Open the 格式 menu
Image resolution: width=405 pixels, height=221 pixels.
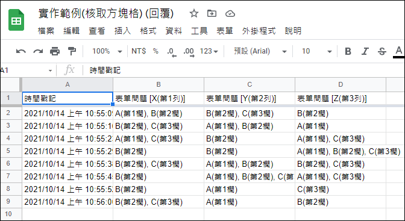click(x=148, y=31)
